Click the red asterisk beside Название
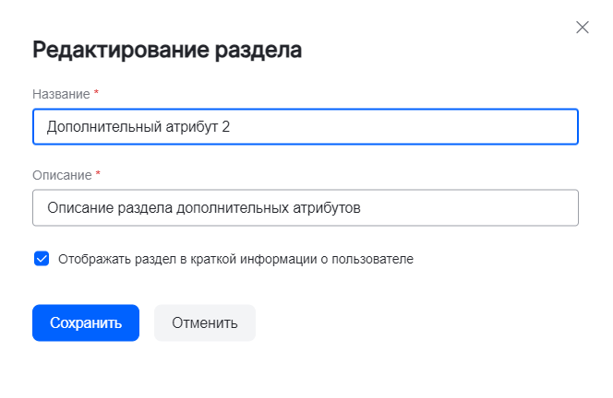 (x=96, y=94)
